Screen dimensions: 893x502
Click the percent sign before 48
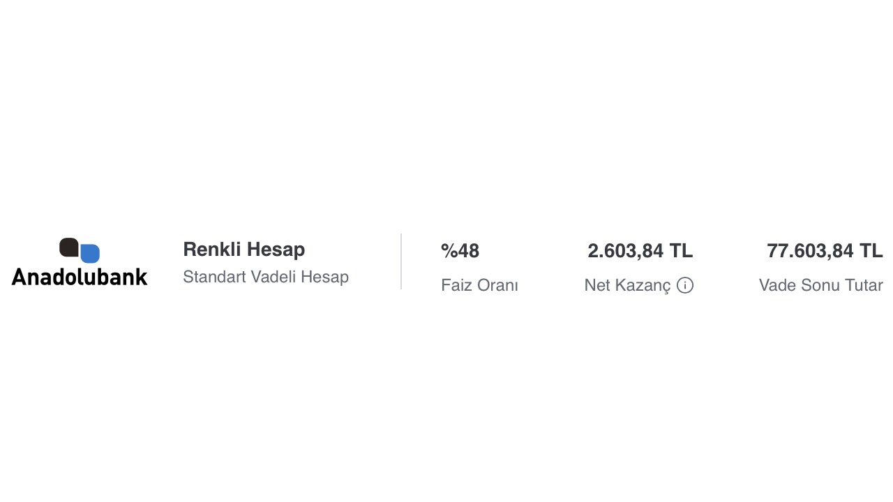[x=449, y=251]
